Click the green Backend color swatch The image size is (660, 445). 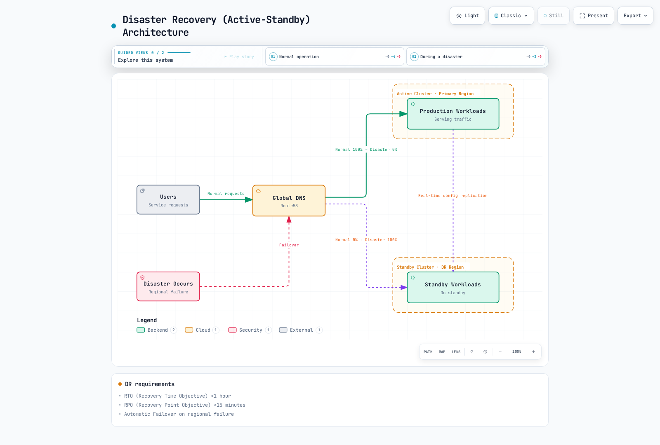141,330
